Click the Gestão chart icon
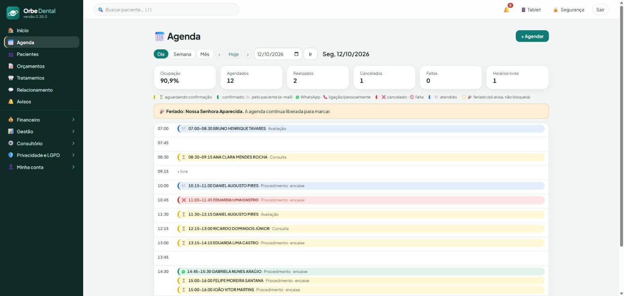Screen dimensions: 624x296 (x=11, y=131)
